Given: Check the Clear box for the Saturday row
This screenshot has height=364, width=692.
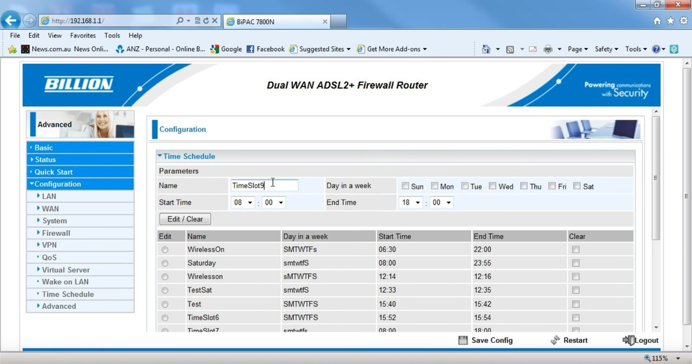Looking at the screenshot, I should pos(576,263).
